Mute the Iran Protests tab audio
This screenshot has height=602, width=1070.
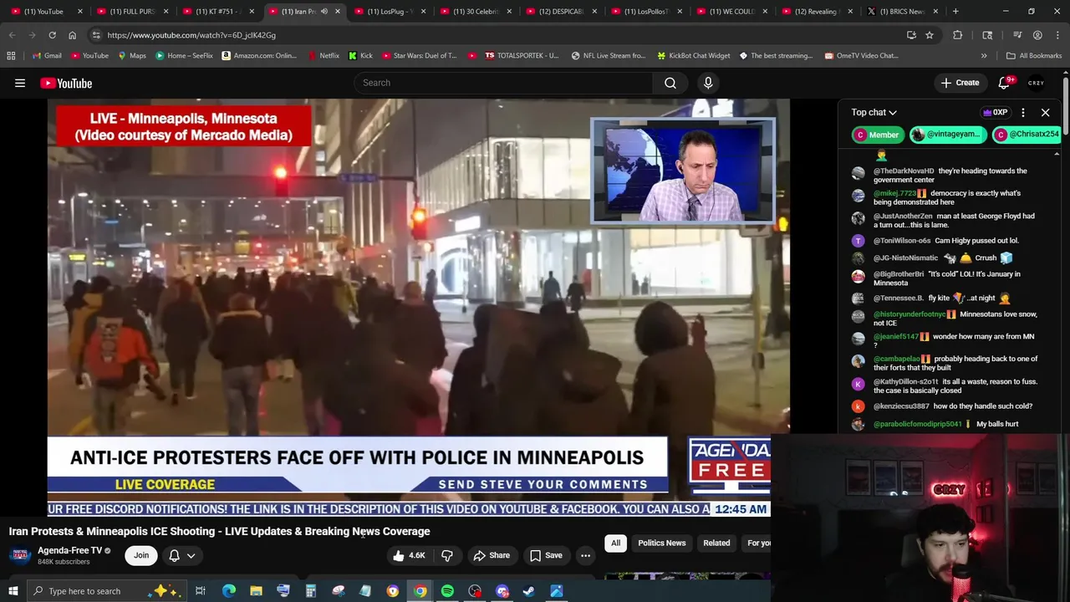(x=324, y=12)
